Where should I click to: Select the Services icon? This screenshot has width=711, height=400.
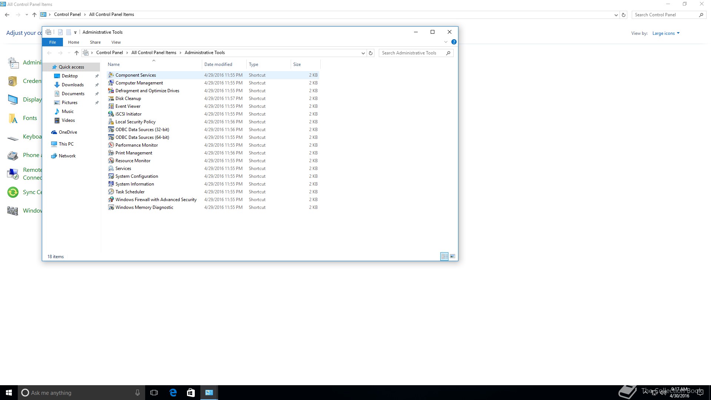click(111, 168)
